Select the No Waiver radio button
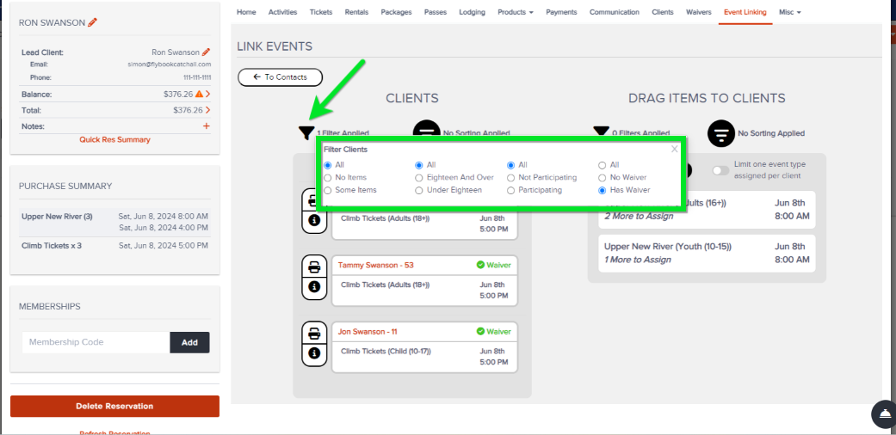896x435 pixels. pyautogui.click(x=602, y=178)
